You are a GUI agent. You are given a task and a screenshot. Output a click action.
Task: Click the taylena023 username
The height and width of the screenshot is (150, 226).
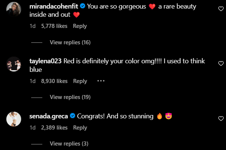point(46,61)
